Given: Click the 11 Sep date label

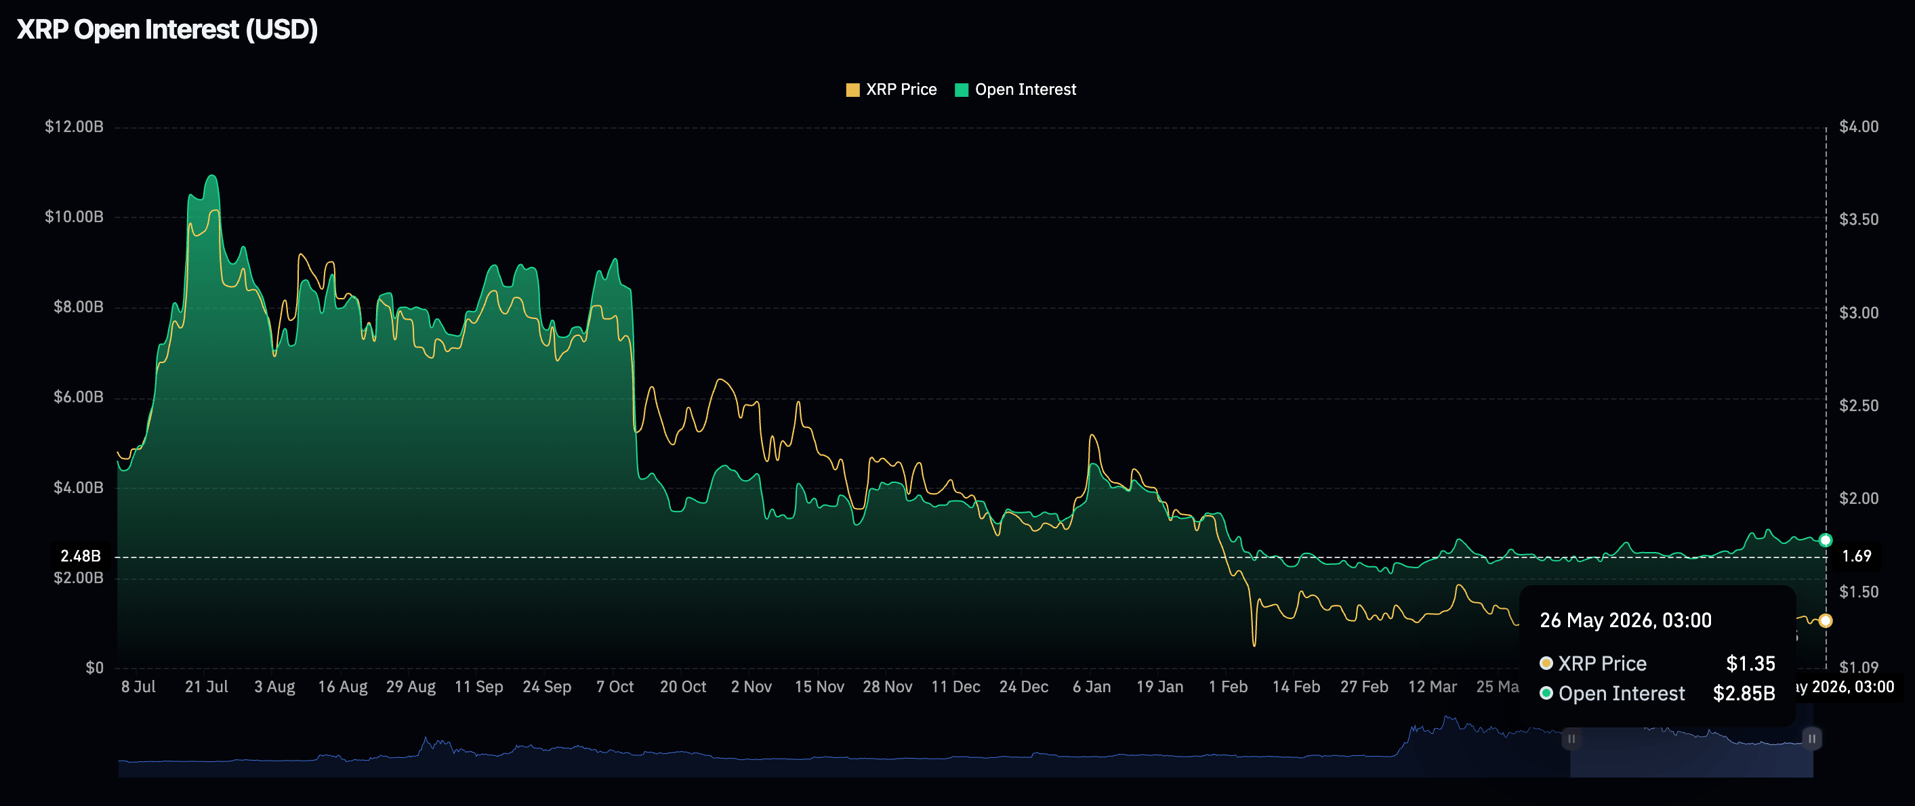Looking at the screenshot, I should [x=478, y=686].
